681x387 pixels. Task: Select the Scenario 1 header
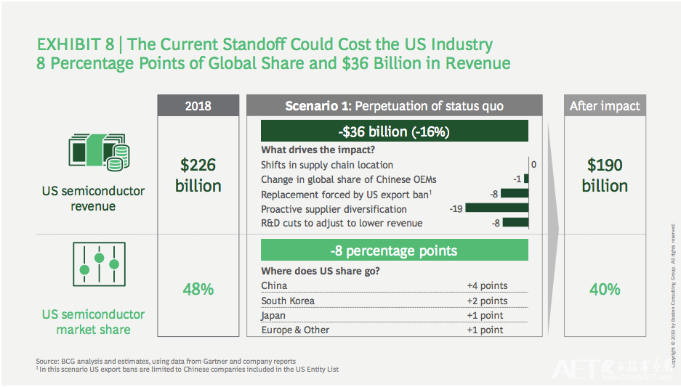click(395, 105)
